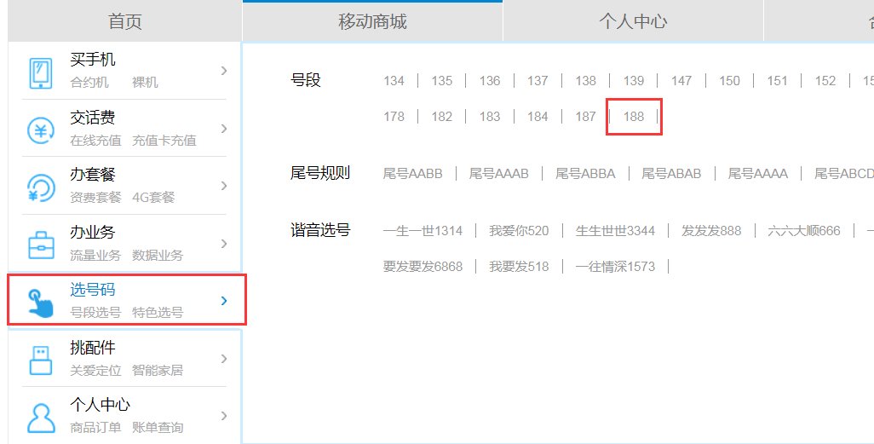Open the 挑配件 menu heading

93,348
